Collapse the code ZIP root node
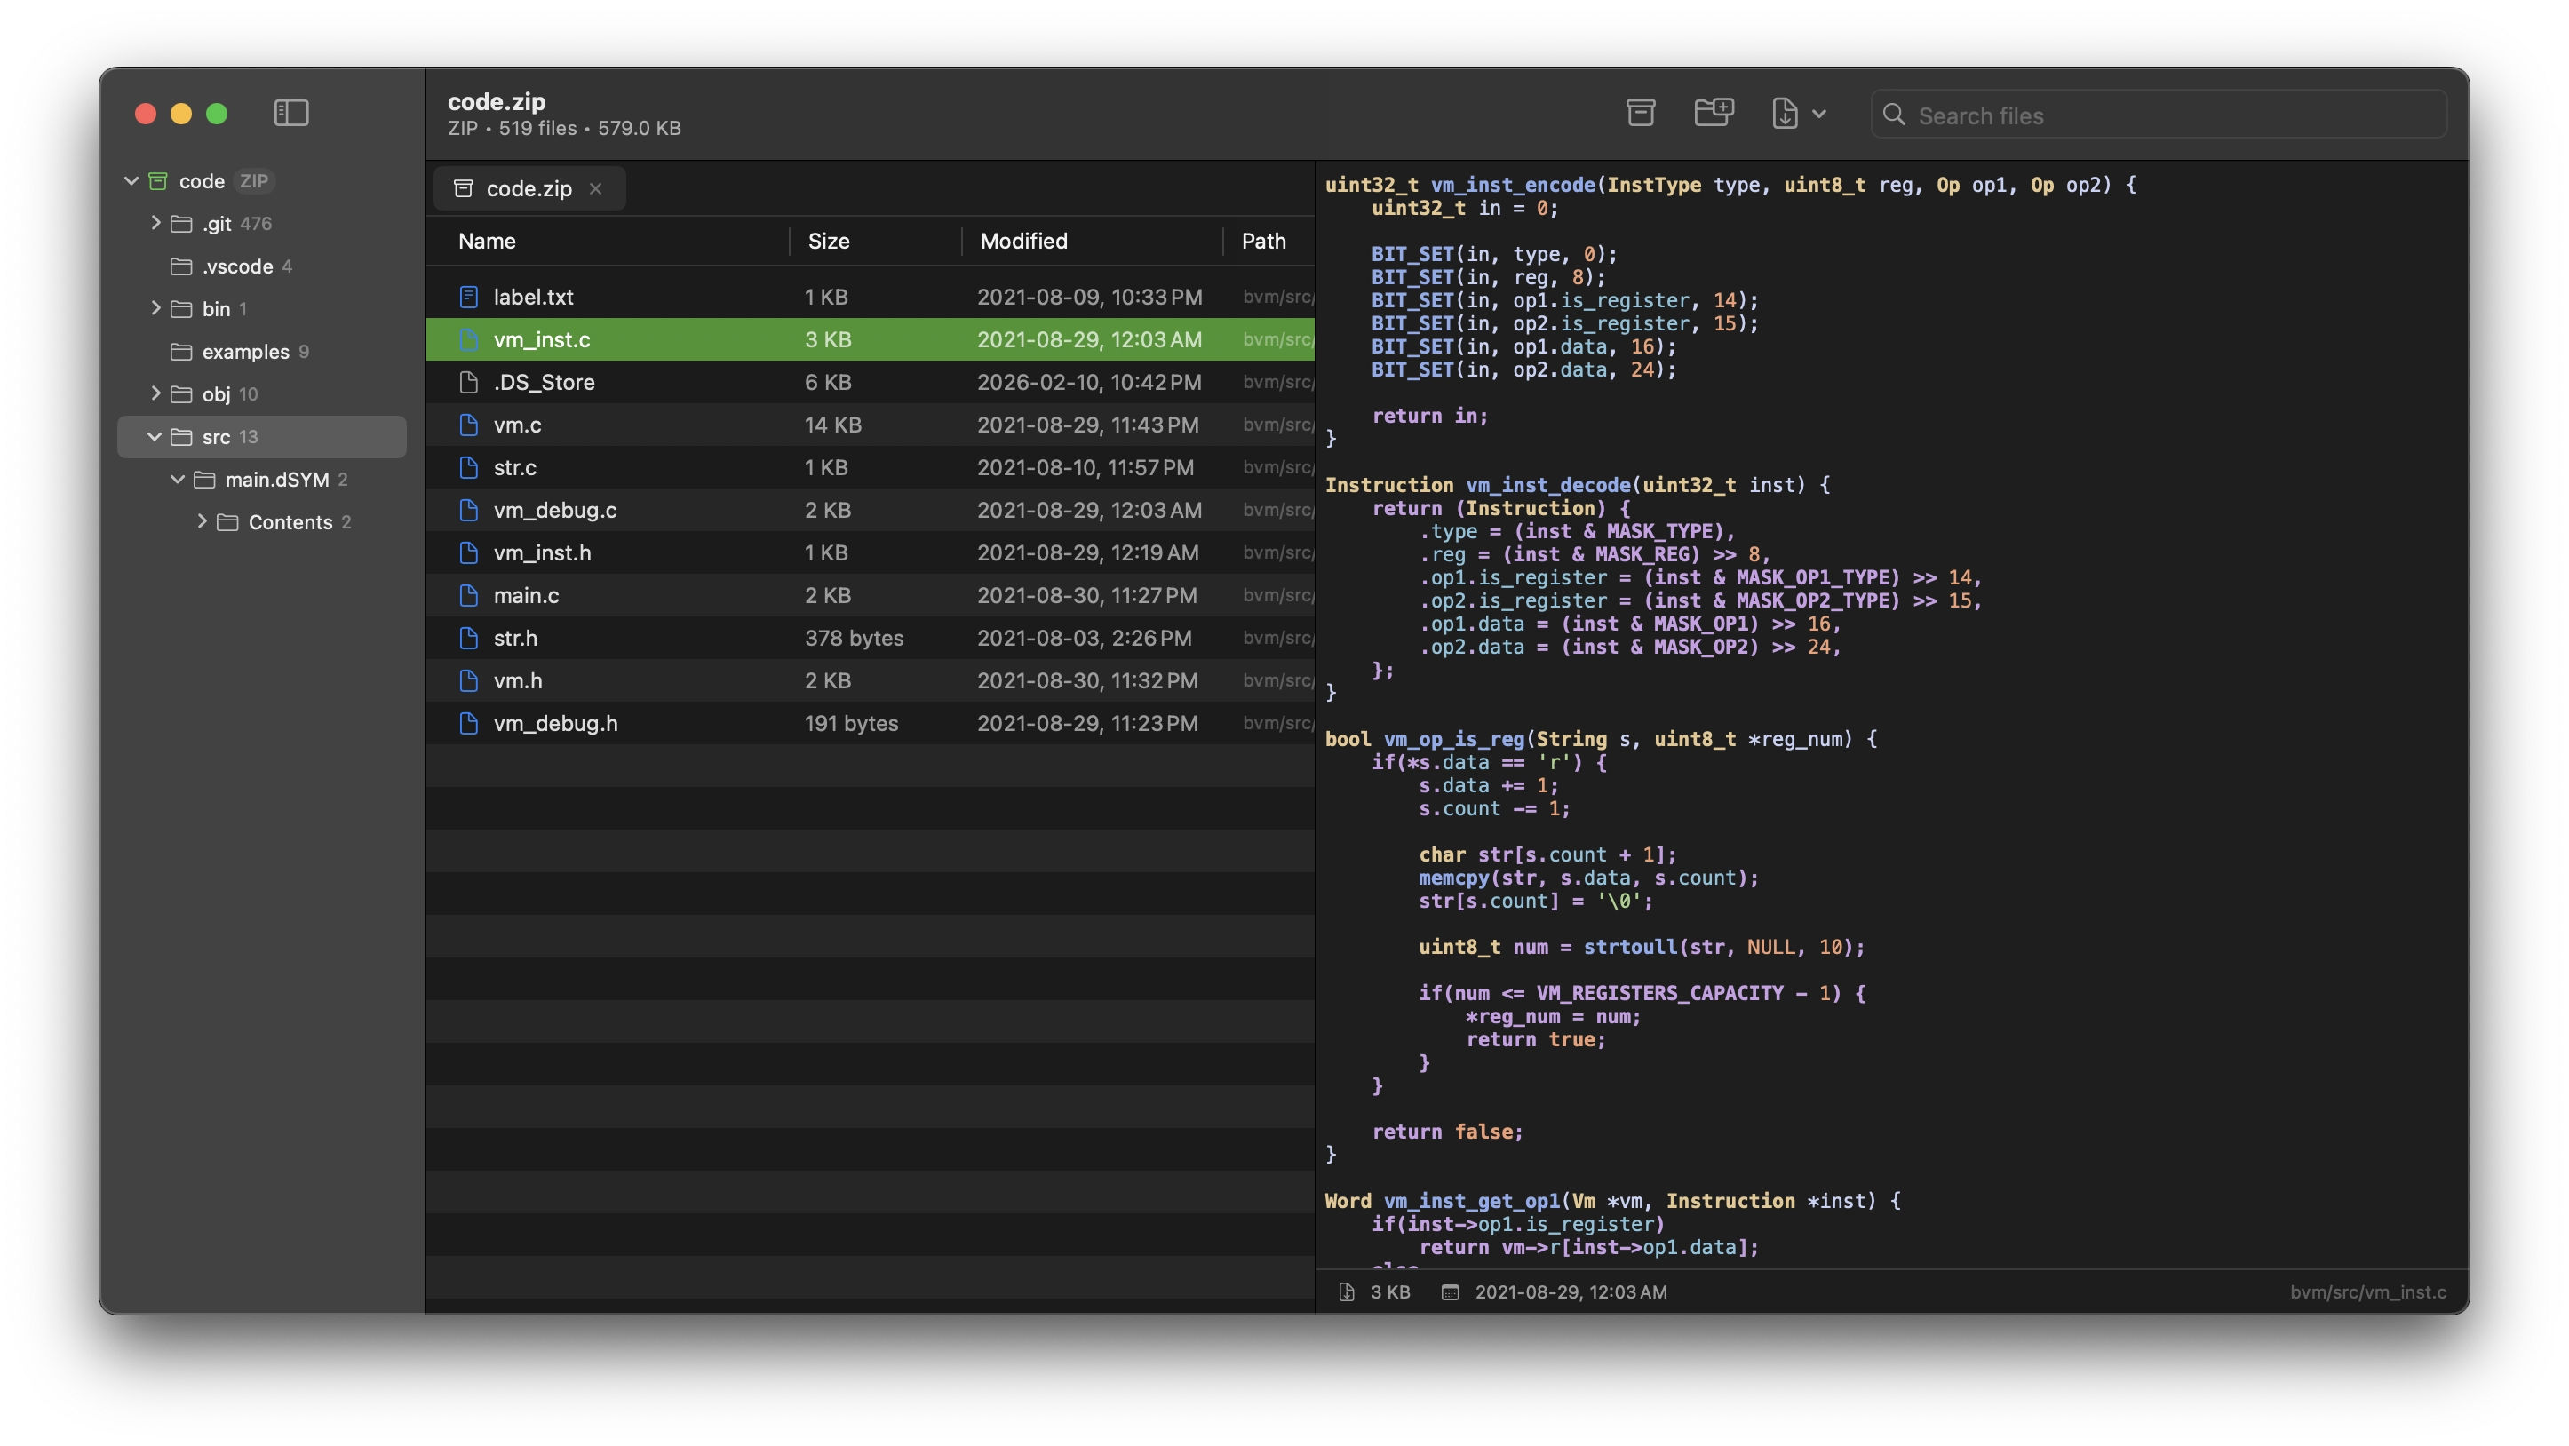2569x1446 pixels. tap(131, 180)
